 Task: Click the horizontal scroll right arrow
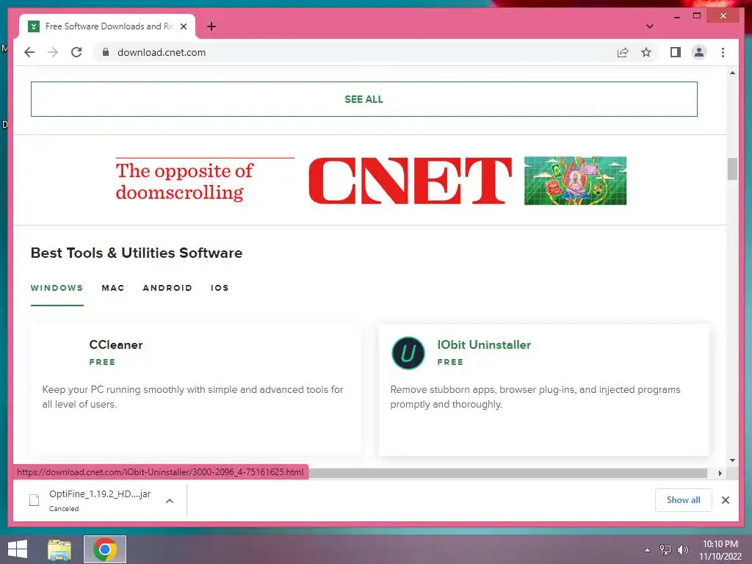(720, 474)
